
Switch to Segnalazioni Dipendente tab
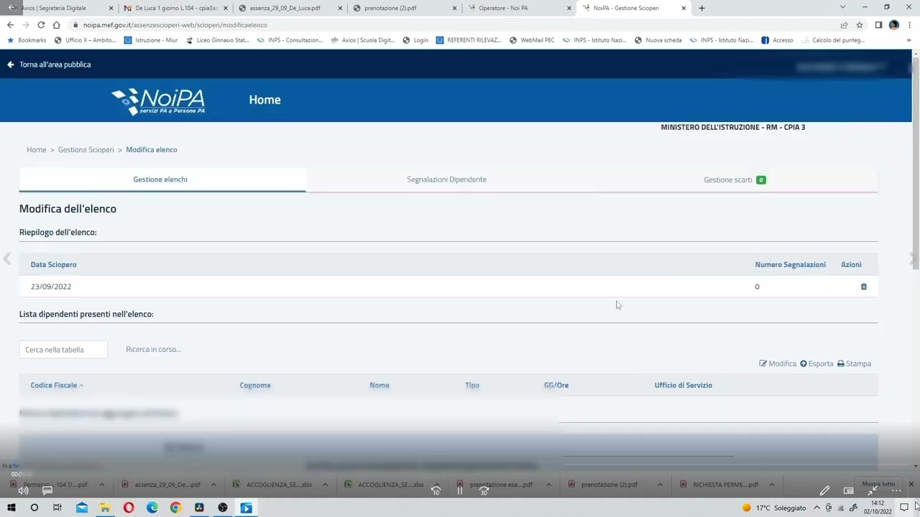click(x=446, y=180)
